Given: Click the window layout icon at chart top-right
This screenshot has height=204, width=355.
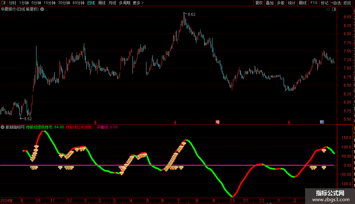Looking at the screenshot, I should point(334,9).
